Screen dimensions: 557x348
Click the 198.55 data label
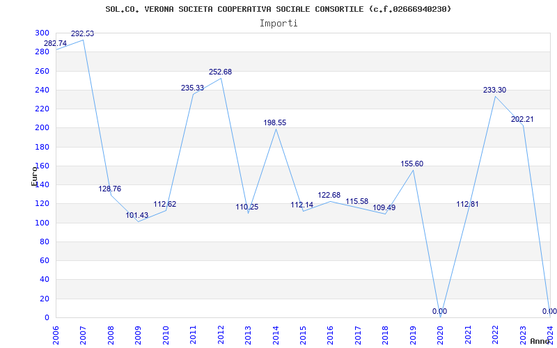point(274,123)
